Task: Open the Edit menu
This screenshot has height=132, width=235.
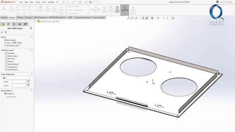Action: (x=26, y=2)
